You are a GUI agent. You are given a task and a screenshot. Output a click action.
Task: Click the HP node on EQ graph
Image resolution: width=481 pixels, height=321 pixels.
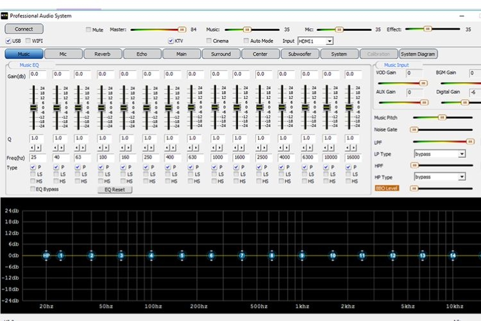tap(46, 256)
